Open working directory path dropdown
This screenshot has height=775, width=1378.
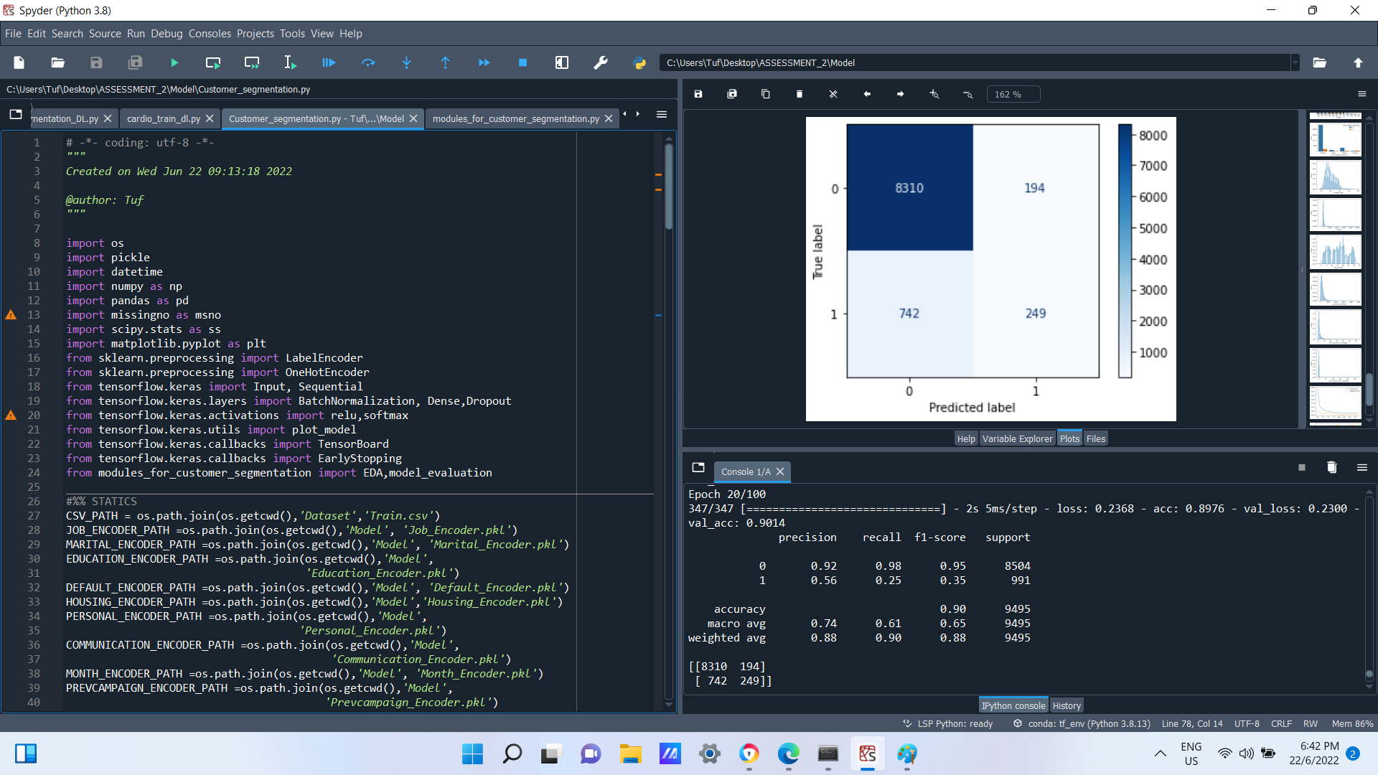(1295, 63)
